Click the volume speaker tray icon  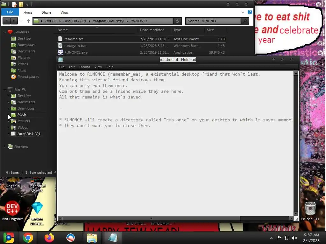(x=294, y=238)
